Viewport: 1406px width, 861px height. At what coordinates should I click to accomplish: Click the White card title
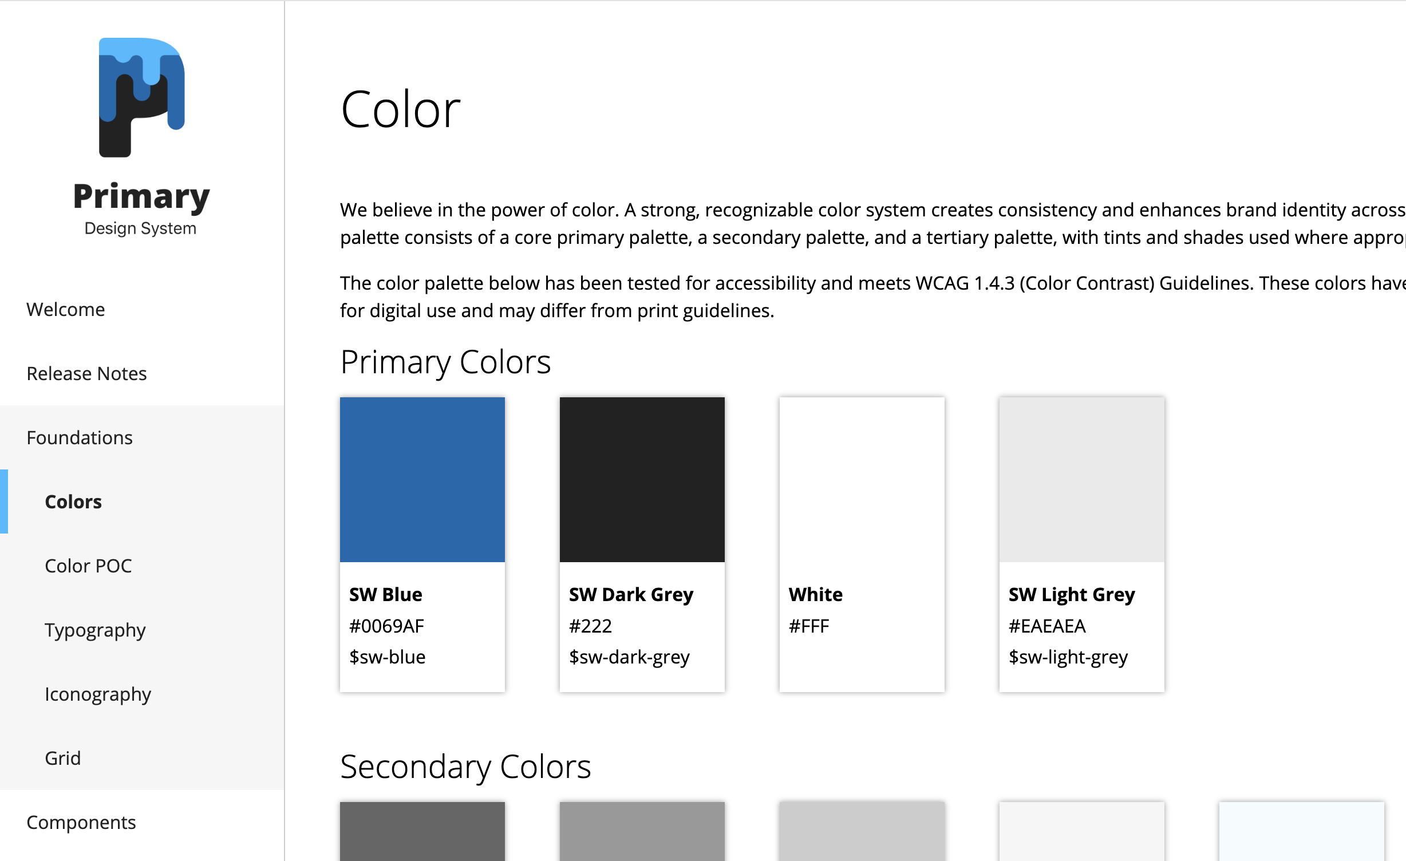[x=816, y=594]
